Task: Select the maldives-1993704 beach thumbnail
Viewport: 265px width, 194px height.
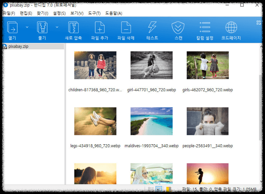Action: coord(151,121)
